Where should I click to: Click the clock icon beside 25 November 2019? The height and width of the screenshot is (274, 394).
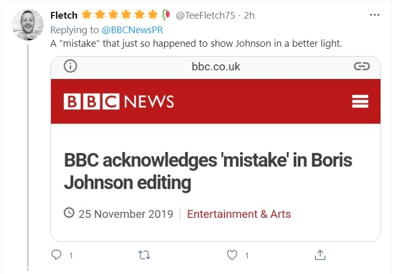point(69,213)
